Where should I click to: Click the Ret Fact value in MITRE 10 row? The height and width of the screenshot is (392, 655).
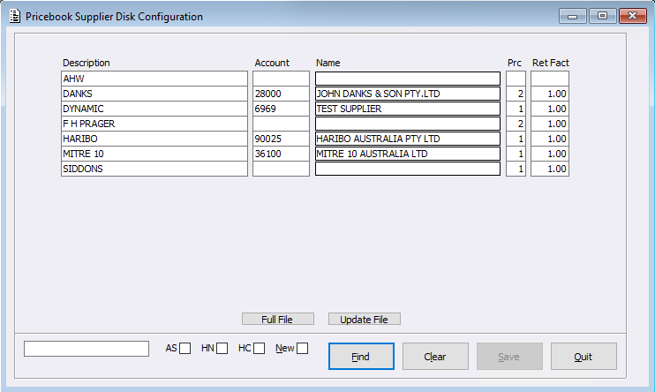550,154
